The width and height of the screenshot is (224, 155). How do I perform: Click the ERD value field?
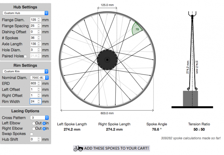click(x=34, y=84)
